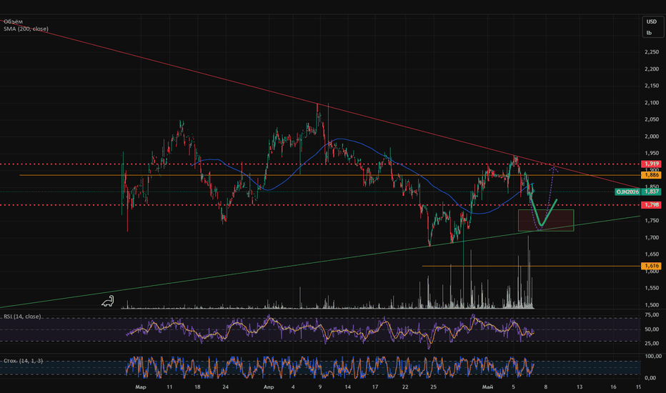Click the Май label on the time axis

tap(487, 387)
